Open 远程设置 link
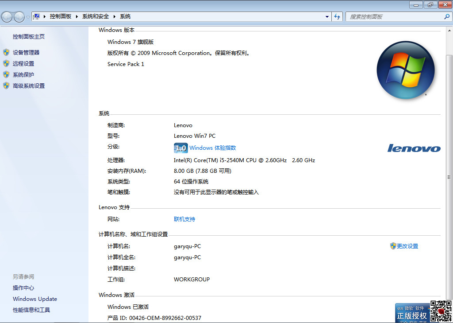453x323 pixels. pyautogui.click(x=23, y=64)
